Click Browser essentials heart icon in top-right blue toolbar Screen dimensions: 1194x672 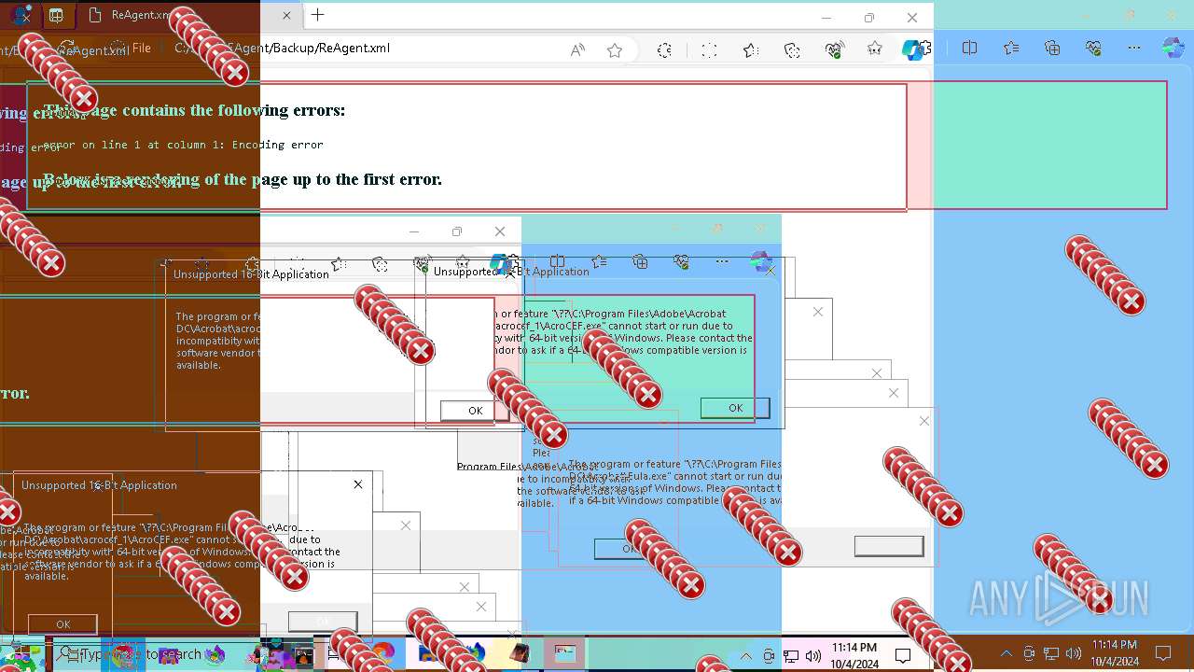click(x=1093, y=49)
